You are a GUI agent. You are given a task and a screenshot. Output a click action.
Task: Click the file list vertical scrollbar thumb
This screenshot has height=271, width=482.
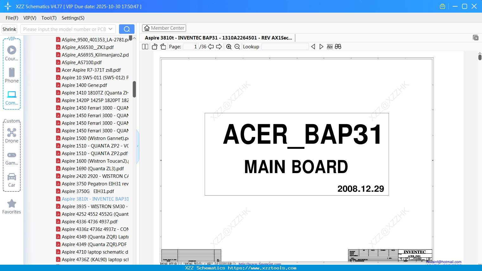point(134,89)
